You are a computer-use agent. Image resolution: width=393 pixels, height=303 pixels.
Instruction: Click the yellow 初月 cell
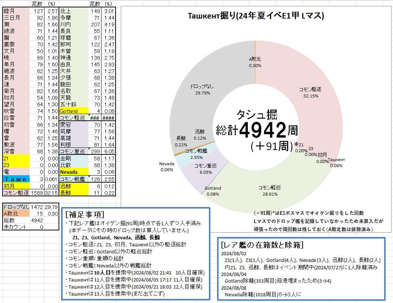coord(16,186)
